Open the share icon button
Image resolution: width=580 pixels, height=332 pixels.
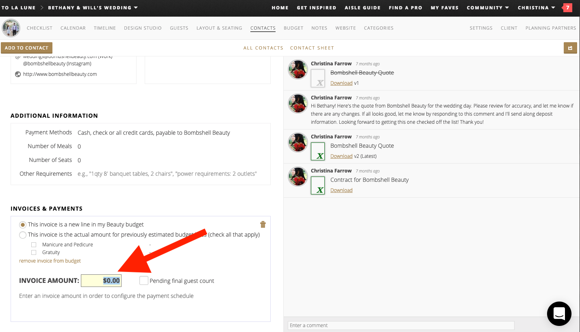click(x=570, y=48)
